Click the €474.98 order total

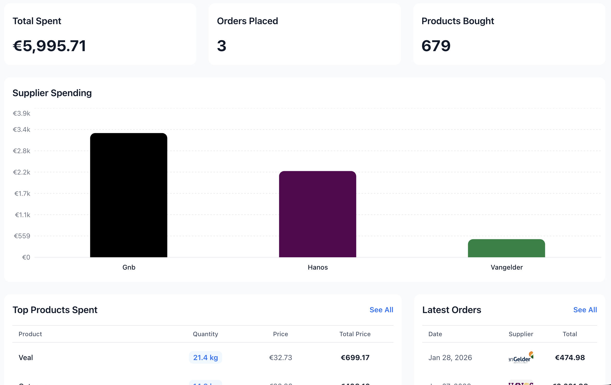(x=570, y=357)
